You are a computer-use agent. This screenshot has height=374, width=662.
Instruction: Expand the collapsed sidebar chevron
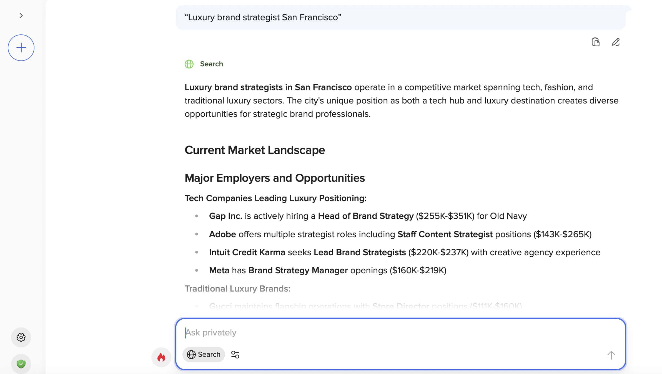click(x=21, y=16)
